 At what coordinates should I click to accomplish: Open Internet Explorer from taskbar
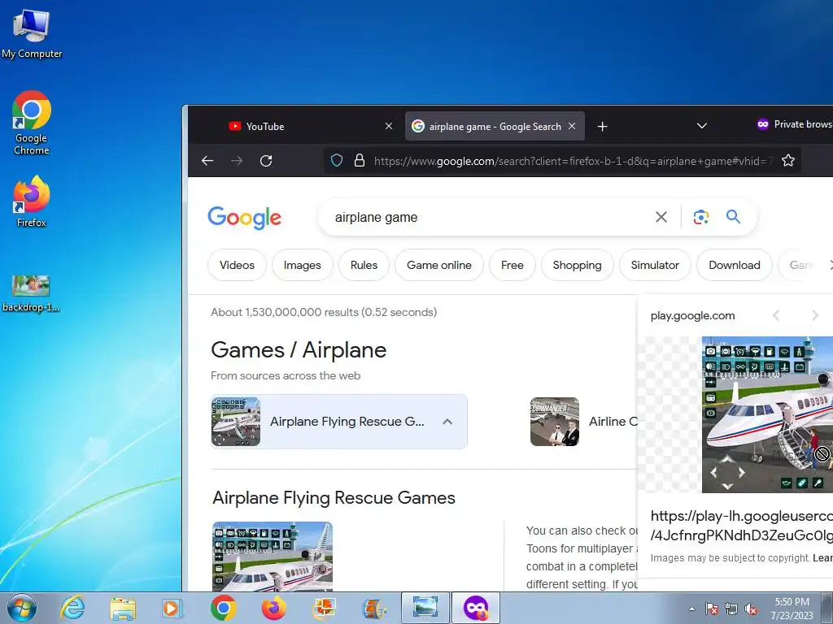click(72, 608)
